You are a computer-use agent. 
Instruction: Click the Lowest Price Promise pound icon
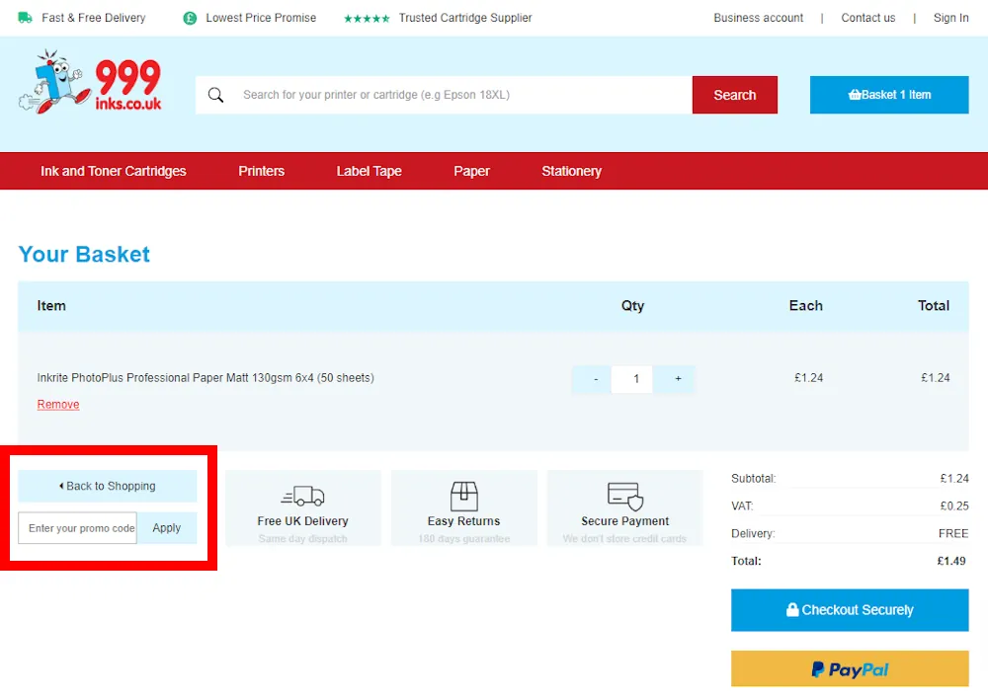click(x=189, y=17)
